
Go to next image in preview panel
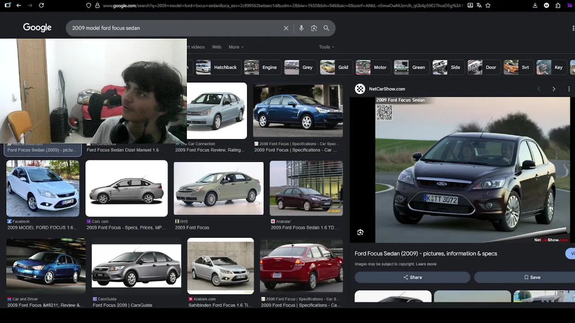click(x=554, y=89)
